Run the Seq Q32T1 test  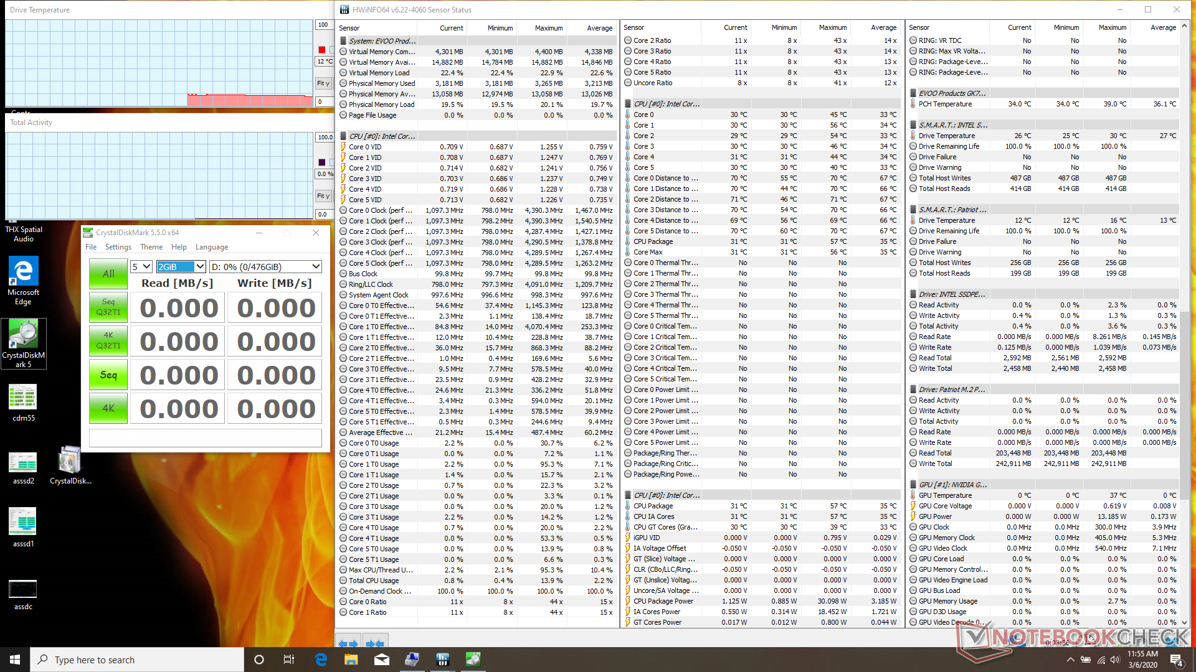click(108, 307)
